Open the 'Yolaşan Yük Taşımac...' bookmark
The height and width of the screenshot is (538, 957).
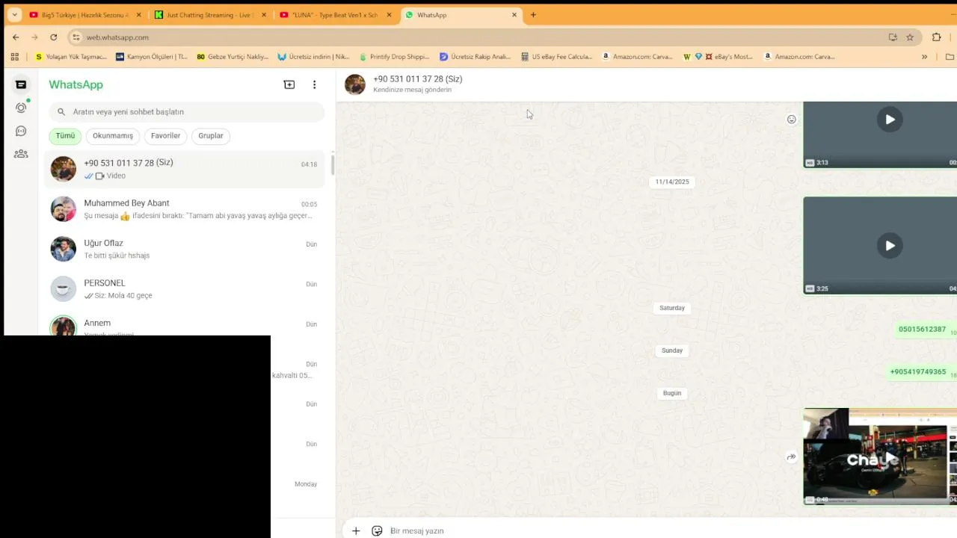(x=71, y=57)
